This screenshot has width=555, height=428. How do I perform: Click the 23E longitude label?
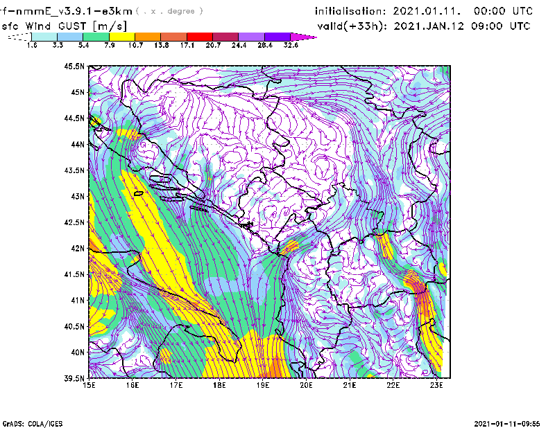coord(436,385)
